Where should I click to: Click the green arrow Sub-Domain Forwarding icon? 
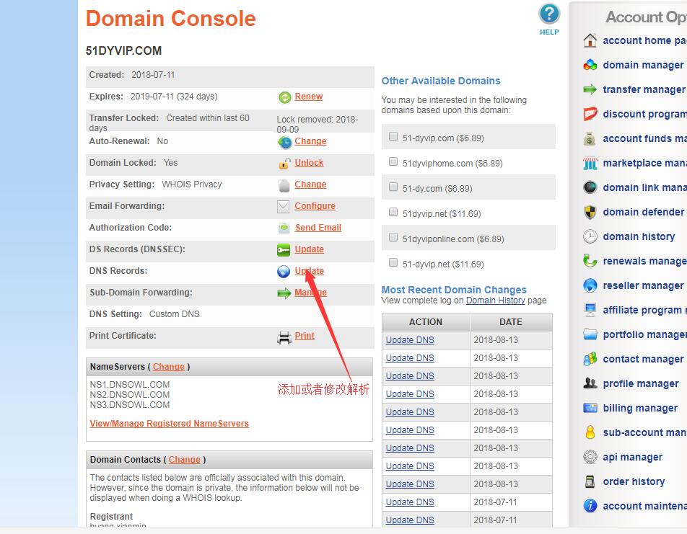coord(284,293)
